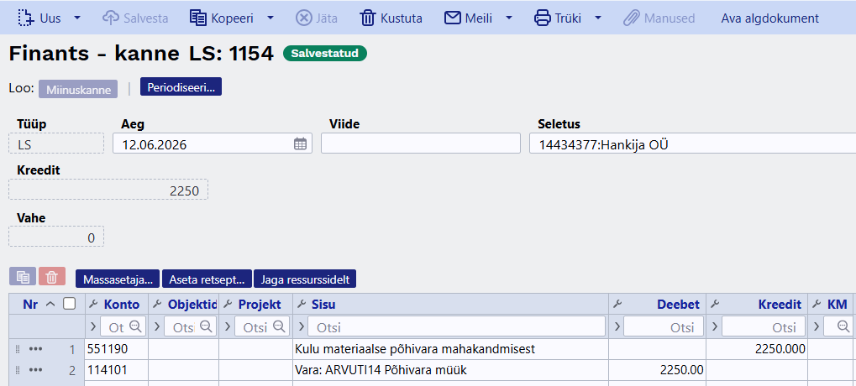
Task: Open the three-dot menu on row 2
Action: click(x=35, y=370)
